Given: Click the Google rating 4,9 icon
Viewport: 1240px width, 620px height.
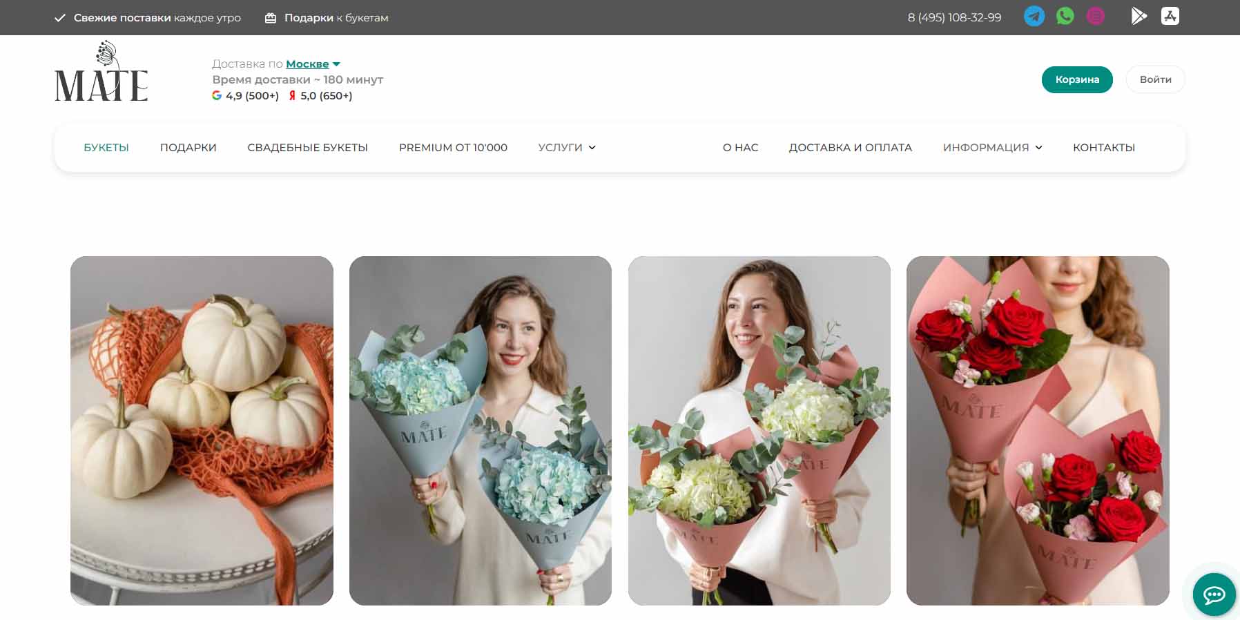Looking at the screenshot, I should tap(217, 96).
